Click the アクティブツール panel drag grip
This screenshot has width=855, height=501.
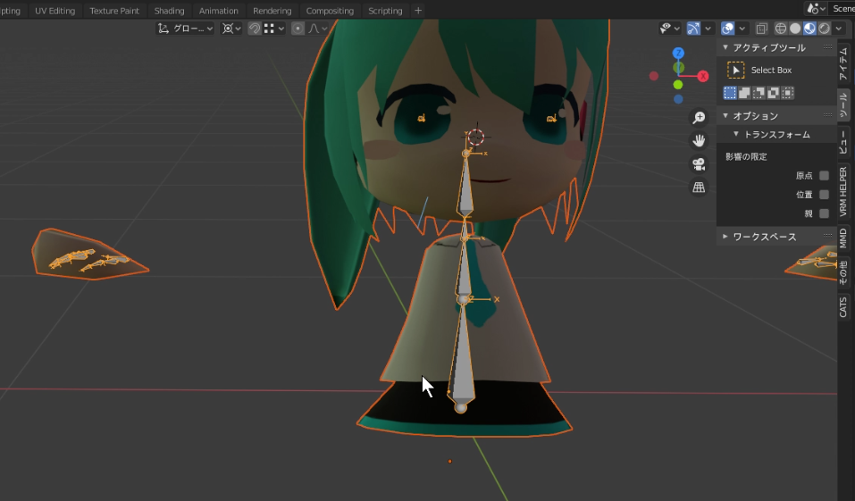(827, 47)
